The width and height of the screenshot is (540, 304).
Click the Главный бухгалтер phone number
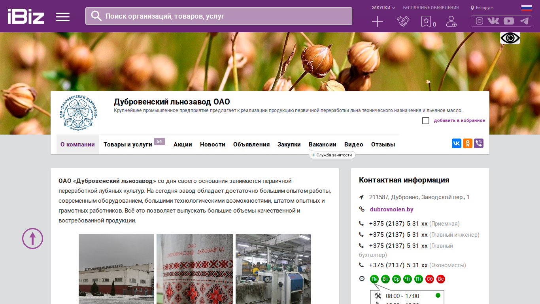click(x=398, y=246)
